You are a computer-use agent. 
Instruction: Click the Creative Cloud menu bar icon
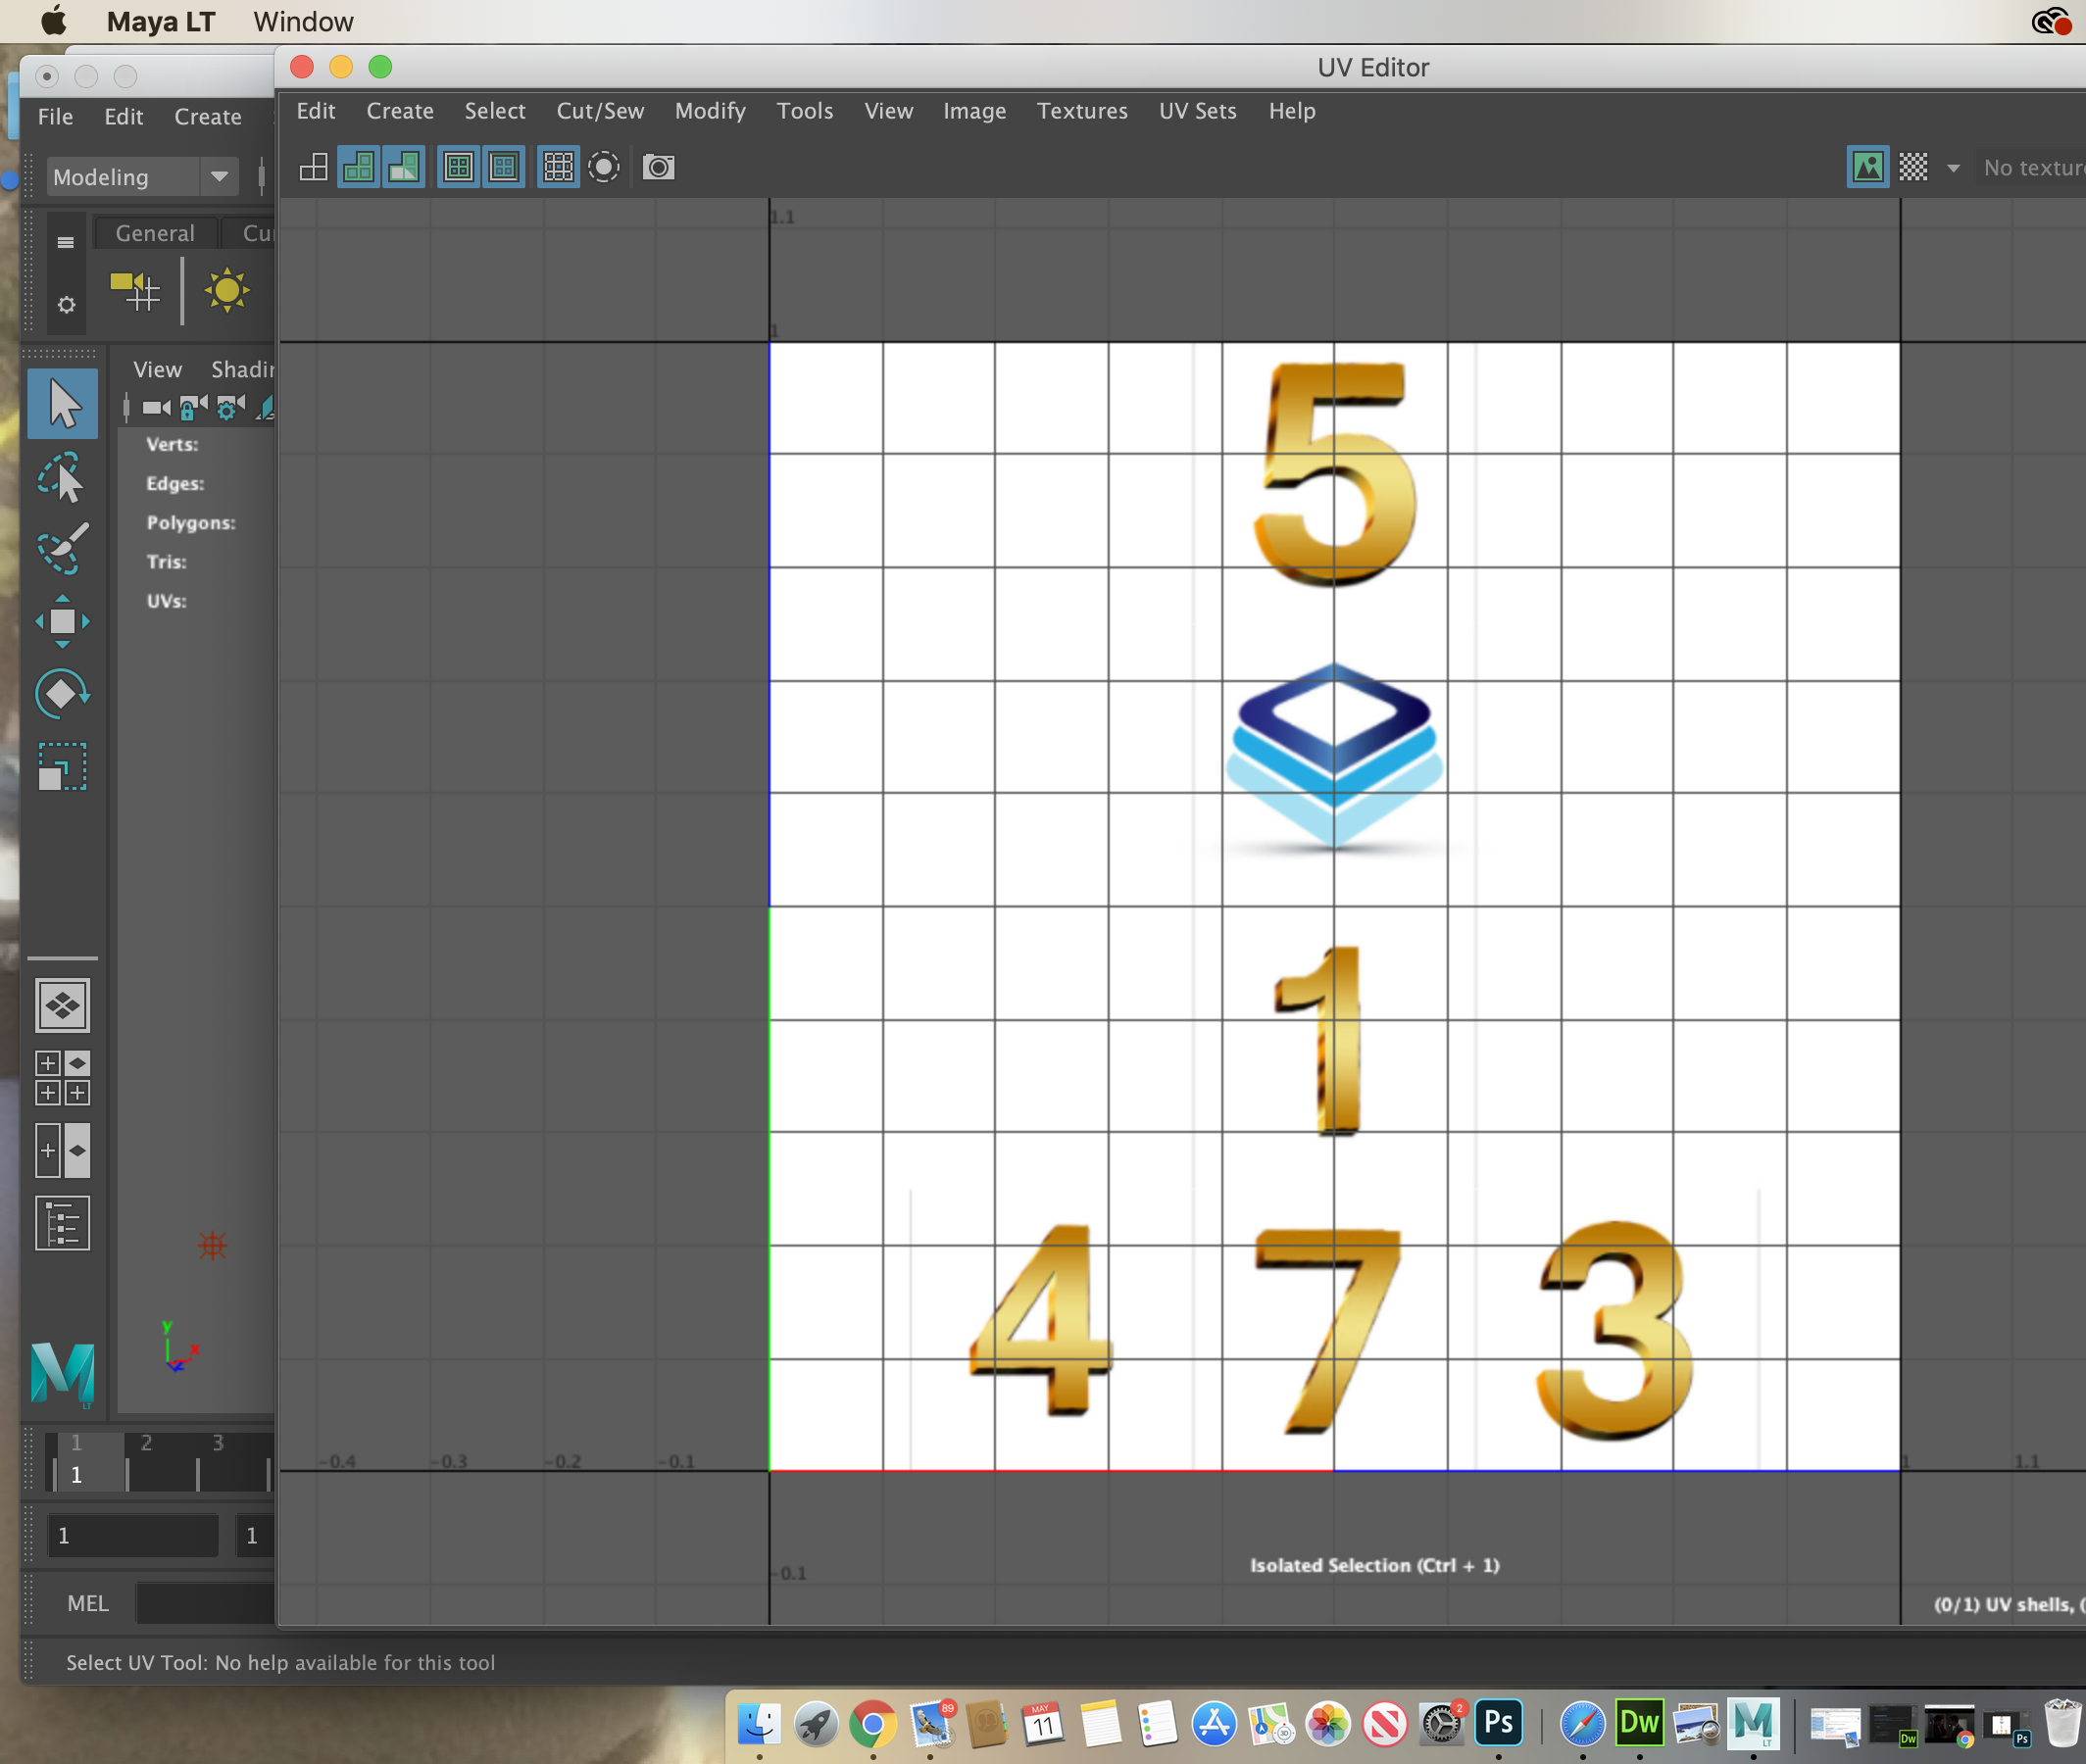(x=2051, y=21)
